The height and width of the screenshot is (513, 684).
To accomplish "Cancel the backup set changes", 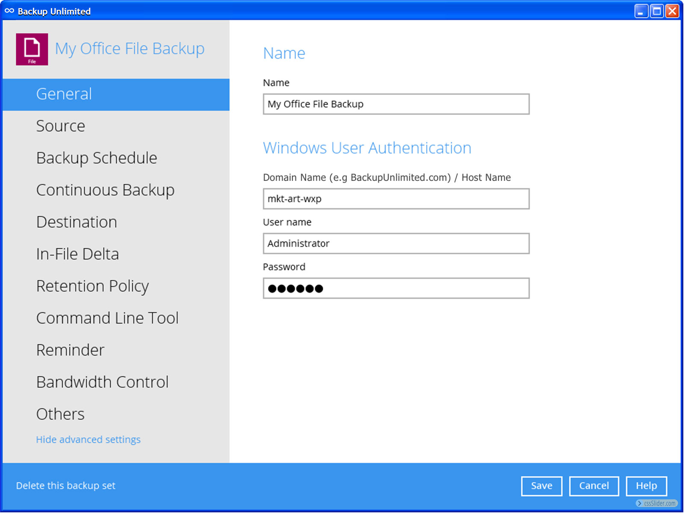I will (x=594, y=486).
